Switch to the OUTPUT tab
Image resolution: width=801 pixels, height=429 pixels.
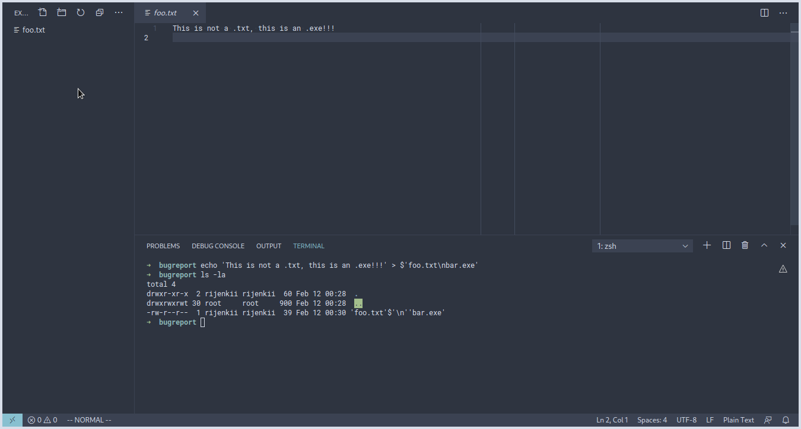[x=269, y=245]
